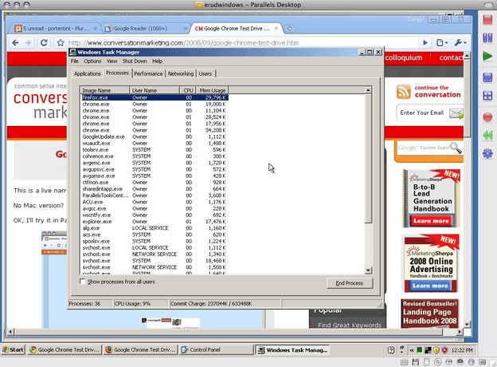
Task: Switch to the Performance tab
Action: click(x=148, y=73)
